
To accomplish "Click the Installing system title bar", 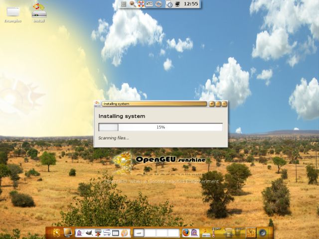I will pyautogui.click(x=154, y=104).
